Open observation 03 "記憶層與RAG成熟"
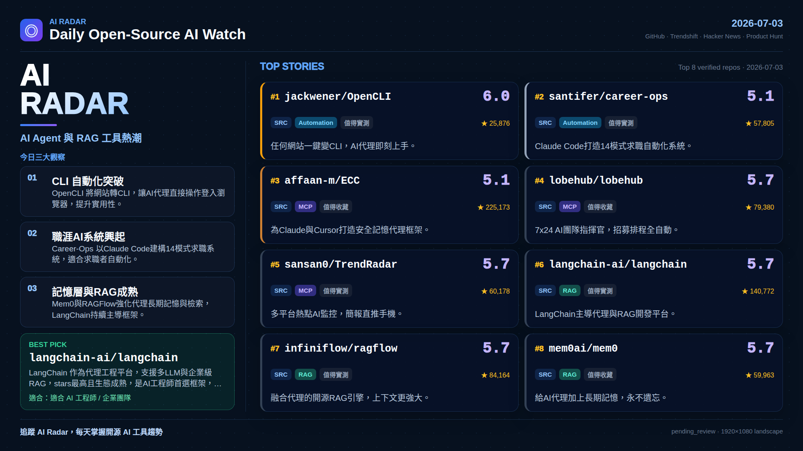Screen dimensions: 803x451 (x=127, y=302)
